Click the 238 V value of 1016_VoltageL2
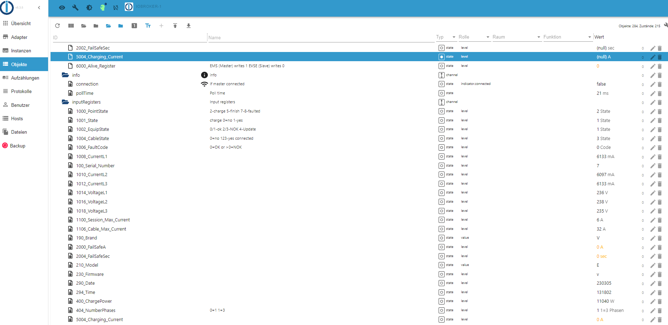The height and width of the screenshot is (325, 668). 602,202
